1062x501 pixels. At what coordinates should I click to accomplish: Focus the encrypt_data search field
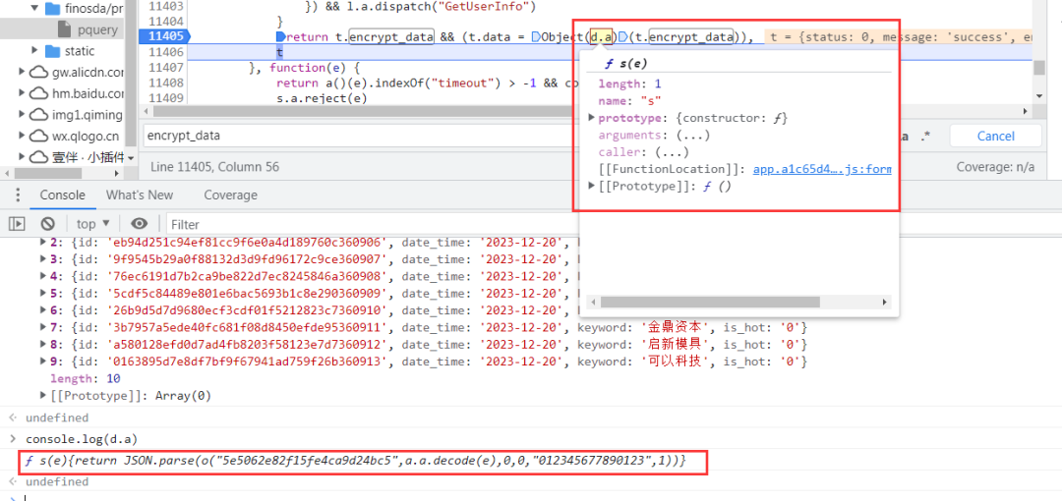[x=359, y=136]
